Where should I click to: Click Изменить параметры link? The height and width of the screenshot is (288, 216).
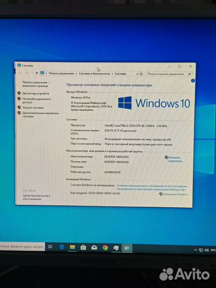[x=175, y=159]
